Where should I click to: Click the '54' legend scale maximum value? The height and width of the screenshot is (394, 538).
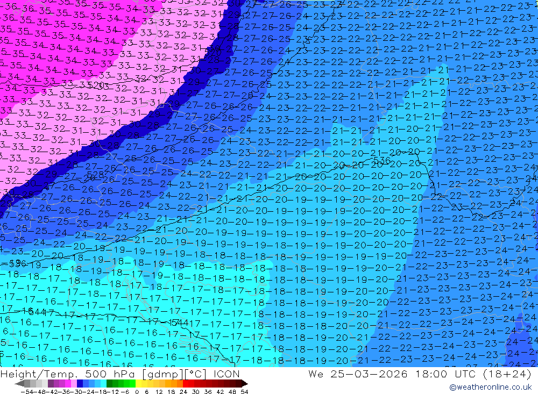[x=244, y=392]
